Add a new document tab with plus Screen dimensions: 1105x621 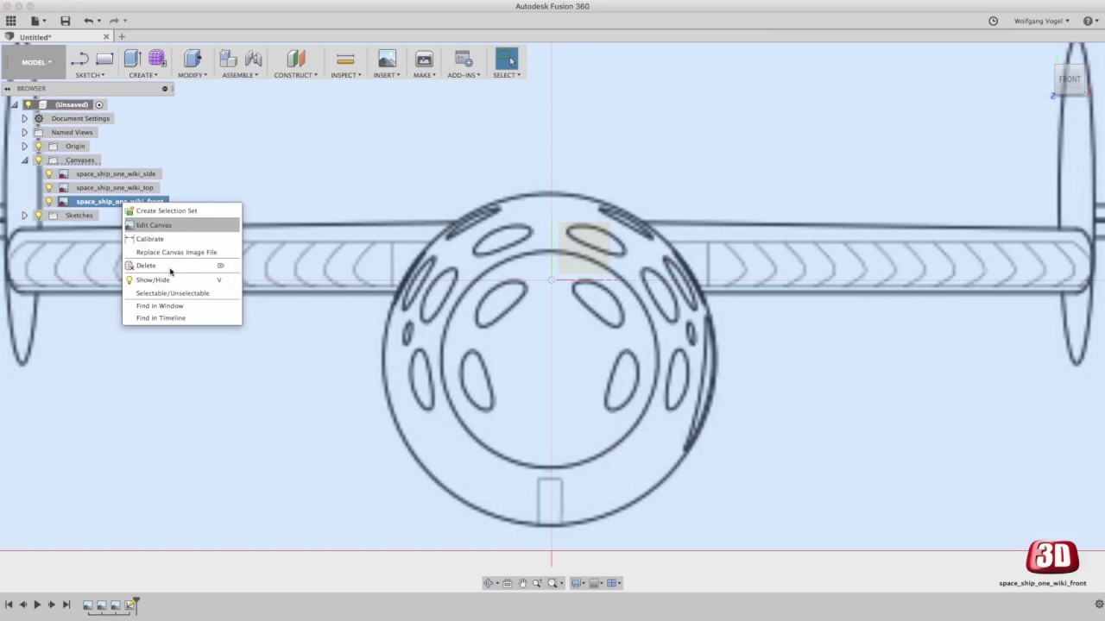(122, 36)
